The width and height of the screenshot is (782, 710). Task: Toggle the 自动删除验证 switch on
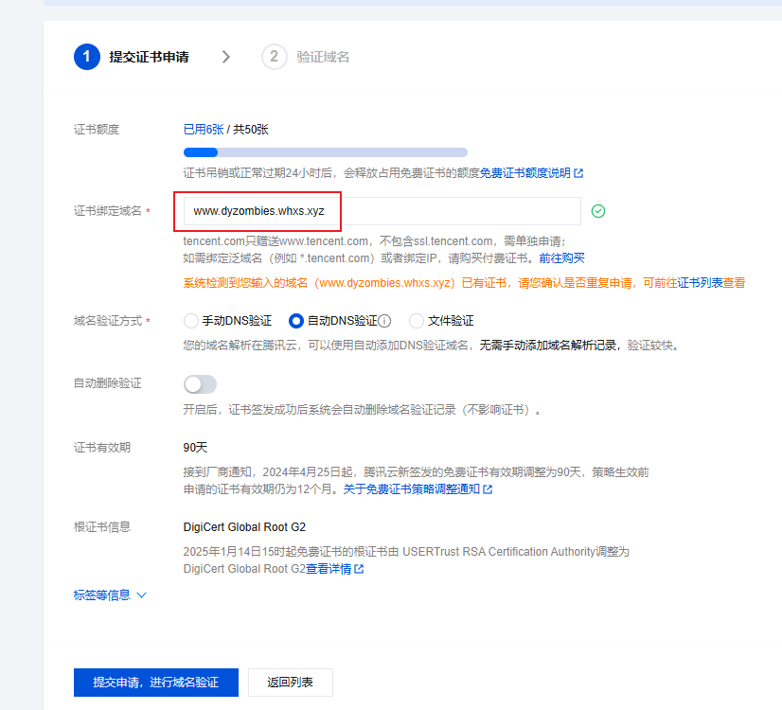200,384
